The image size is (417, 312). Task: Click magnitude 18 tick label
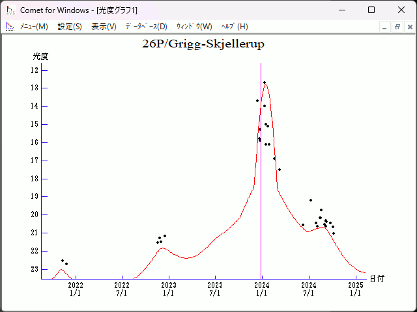pos(35,179)
